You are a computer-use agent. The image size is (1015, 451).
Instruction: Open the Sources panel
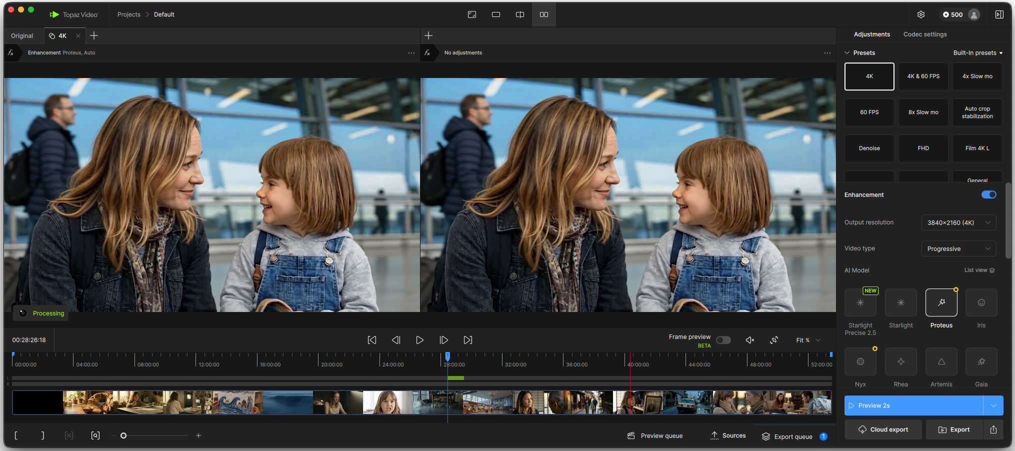[x=728, y=435]
